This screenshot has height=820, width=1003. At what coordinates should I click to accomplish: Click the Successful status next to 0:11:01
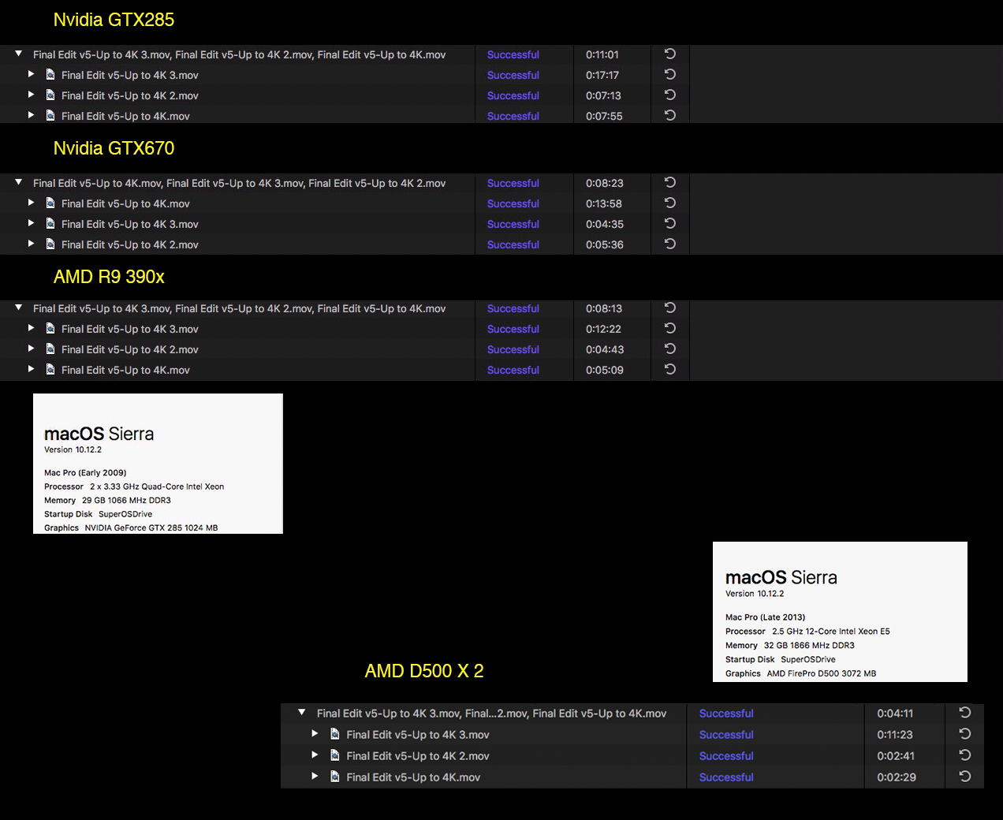click(x=513, y=54)
